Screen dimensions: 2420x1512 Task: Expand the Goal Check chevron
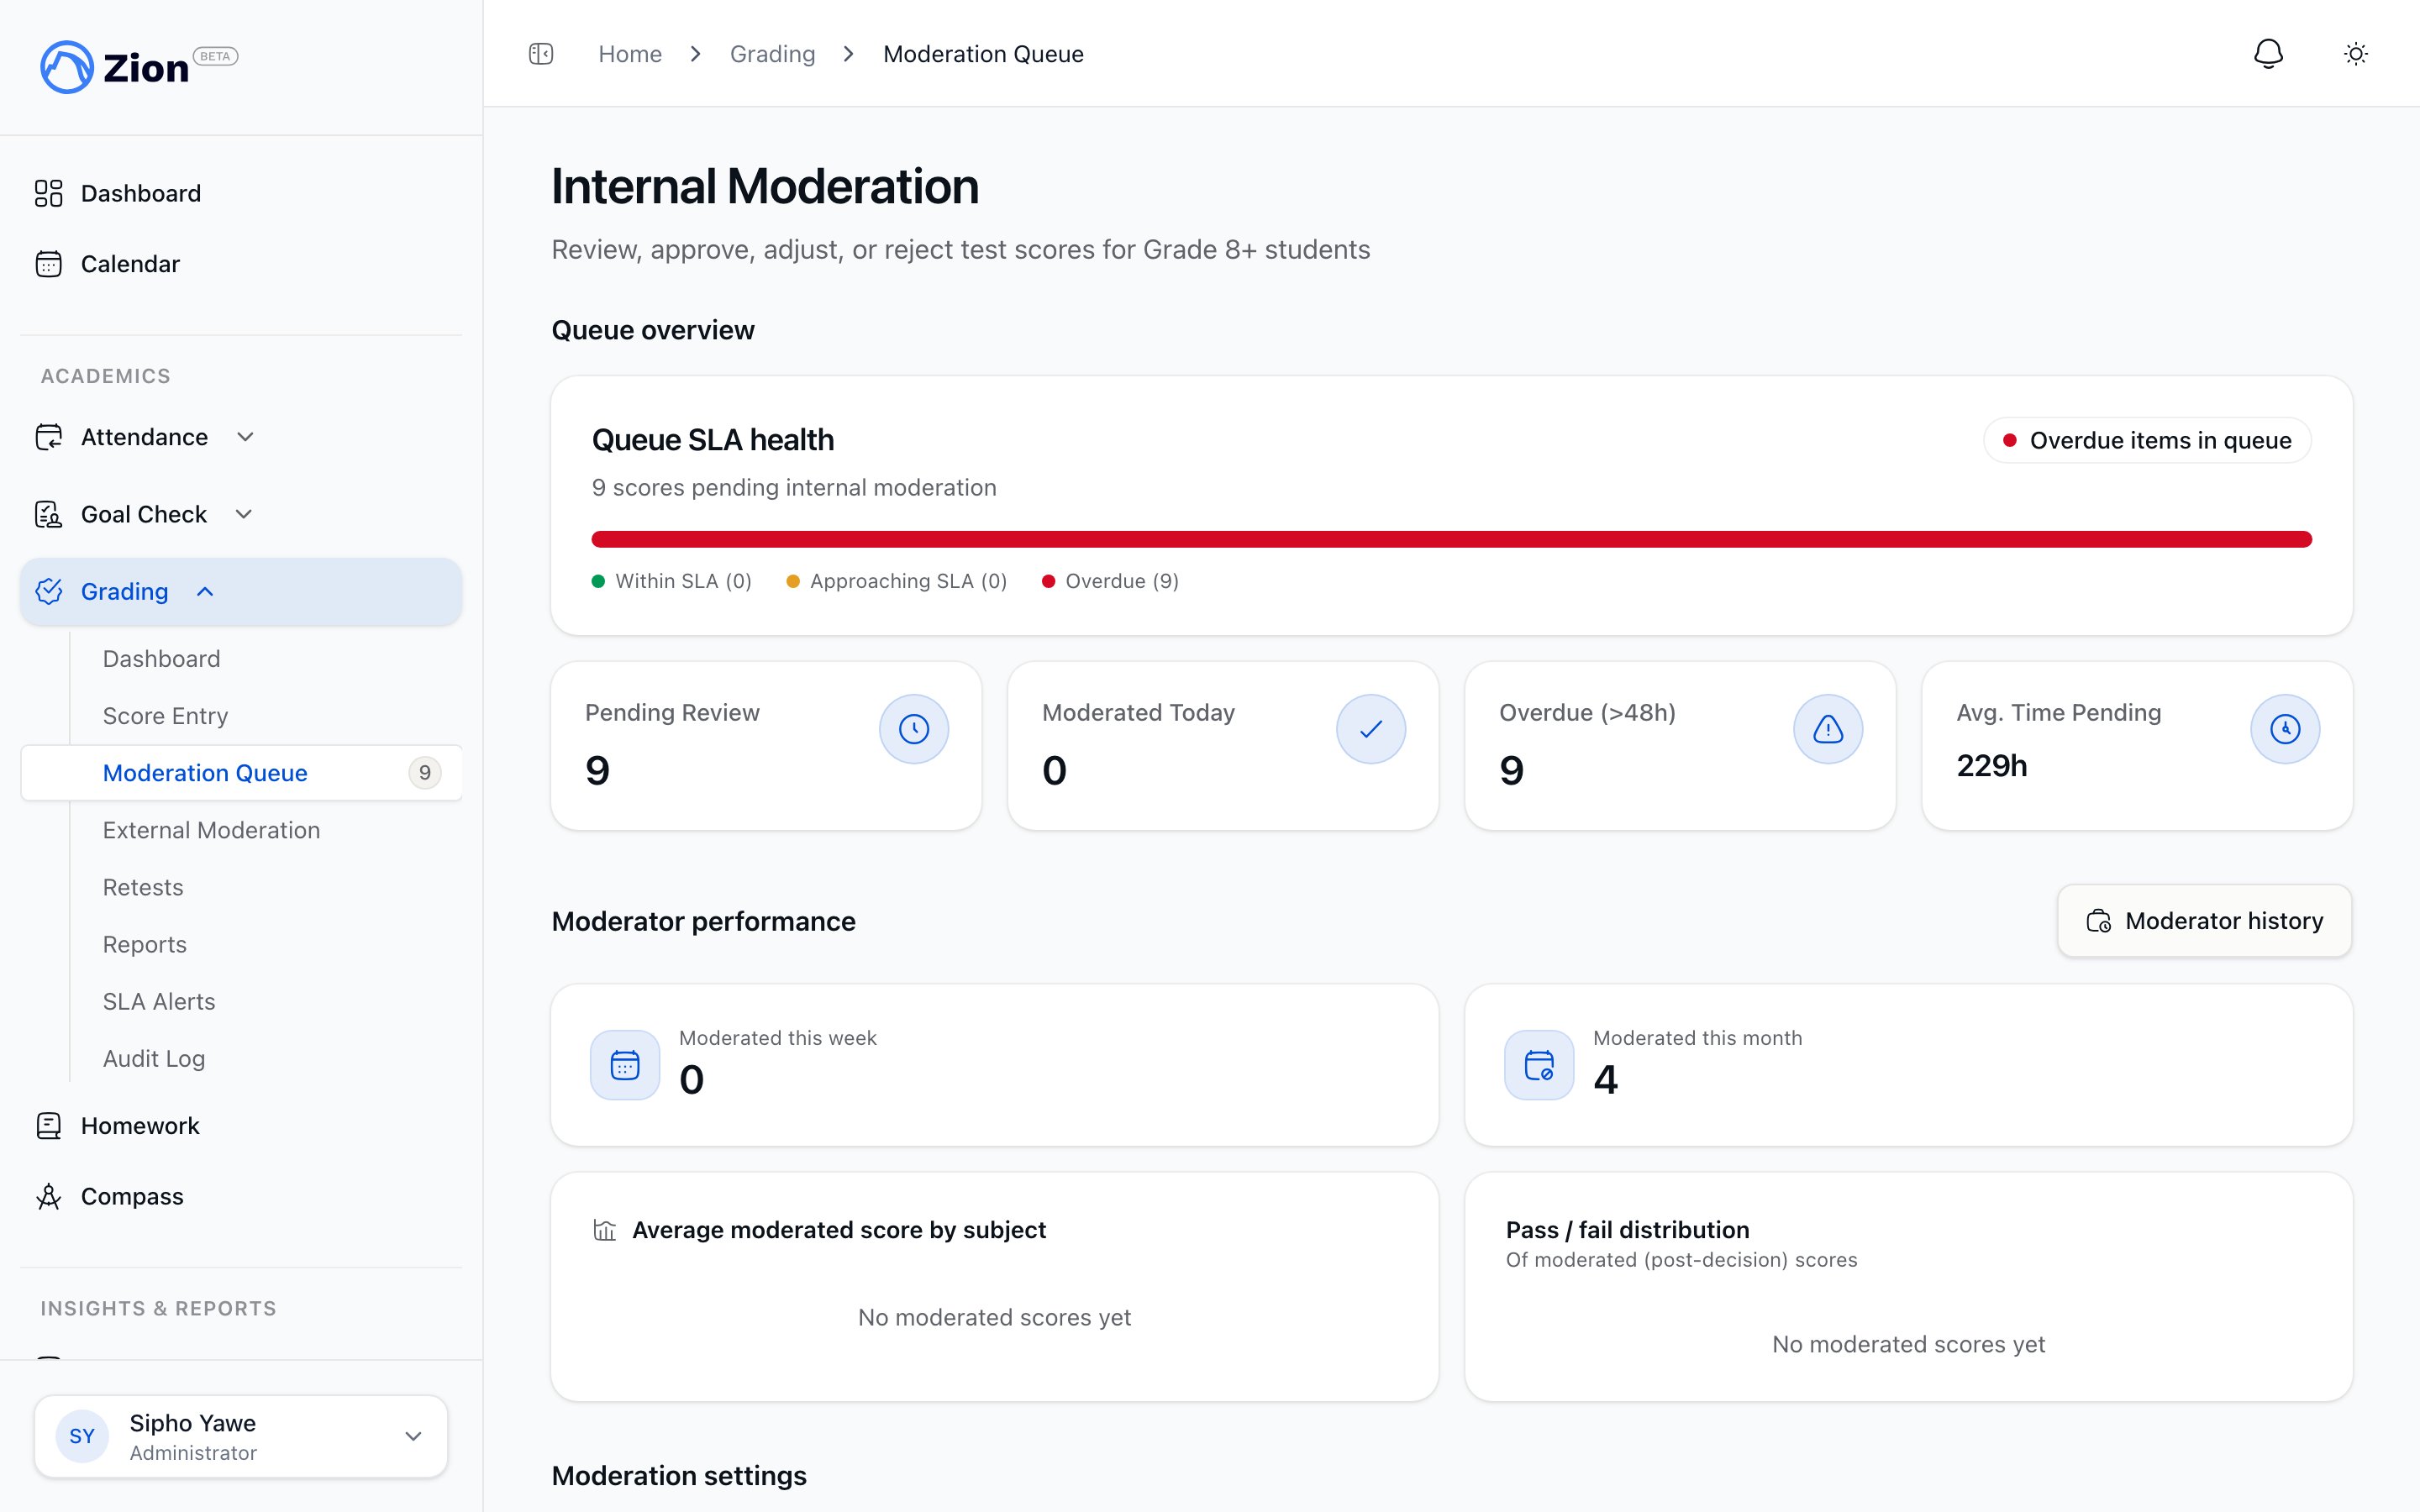[243, 514]
